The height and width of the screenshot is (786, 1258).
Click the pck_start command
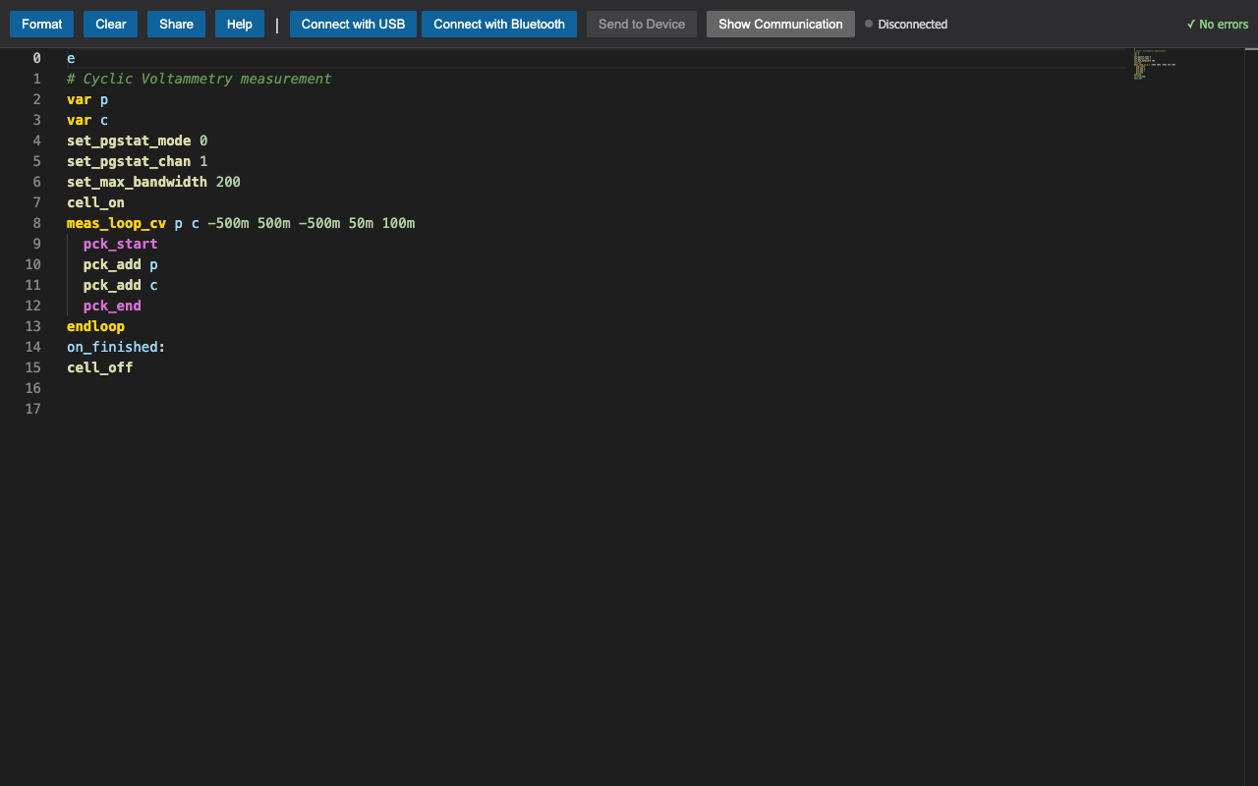[119, 244]
